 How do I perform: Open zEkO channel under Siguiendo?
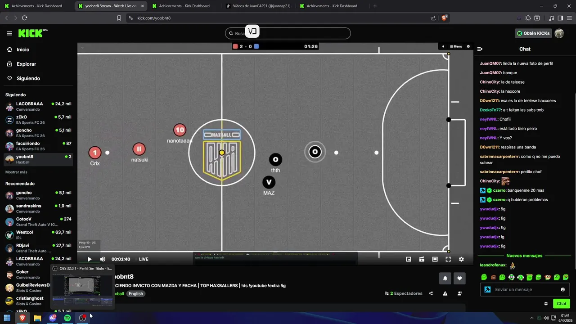tap(39, 120)
